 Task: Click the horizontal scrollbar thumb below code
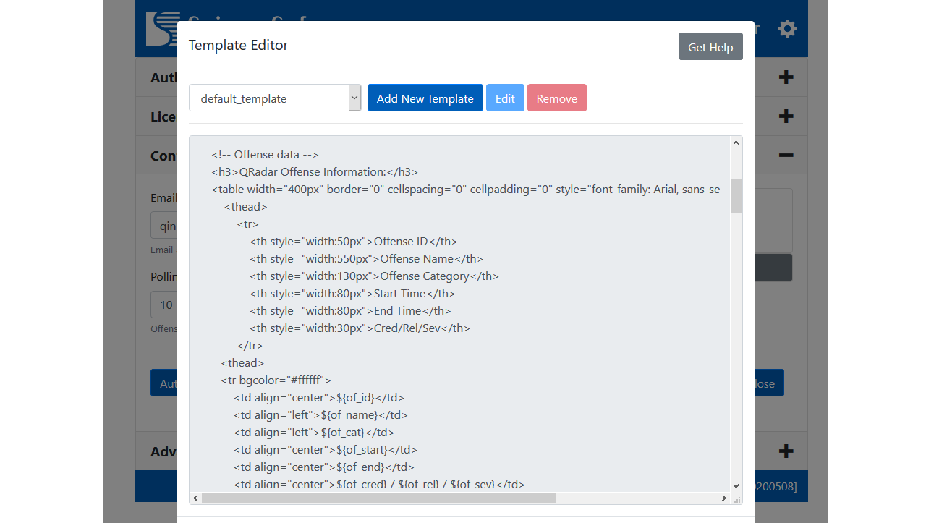pyautogui.click(x=379, y=498)
